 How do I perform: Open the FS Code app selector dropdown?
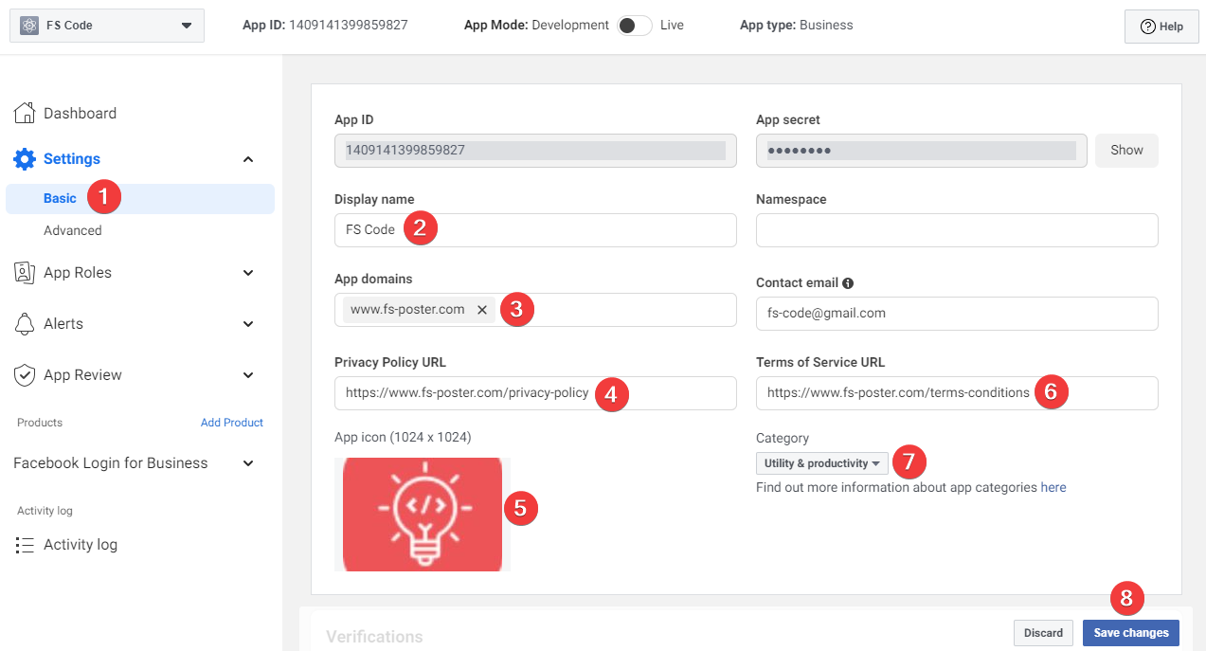click(x=107, y=26)
